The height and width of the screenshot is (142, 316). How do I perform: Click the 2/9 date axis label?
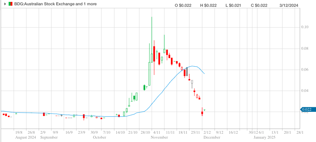pos(43,133)
